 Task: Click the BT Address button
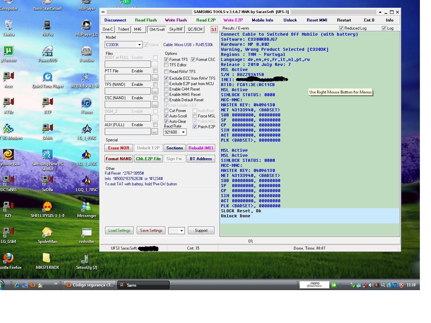pos(201,159)
